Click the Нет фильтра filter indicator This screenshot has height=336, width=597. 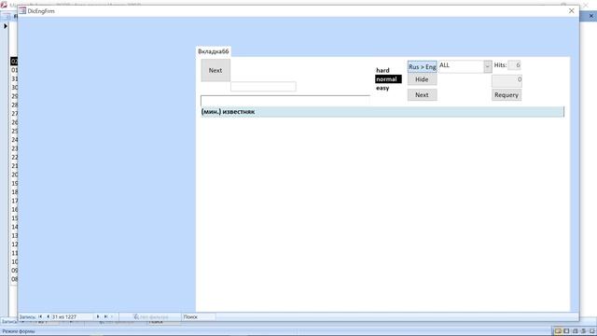pyautogui.click(x=151, y=317)
